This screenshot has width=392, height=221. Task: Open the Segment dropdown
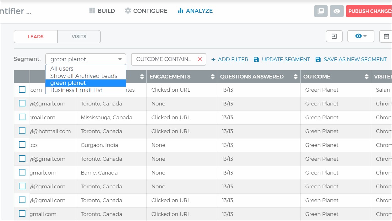coord(85,59)
